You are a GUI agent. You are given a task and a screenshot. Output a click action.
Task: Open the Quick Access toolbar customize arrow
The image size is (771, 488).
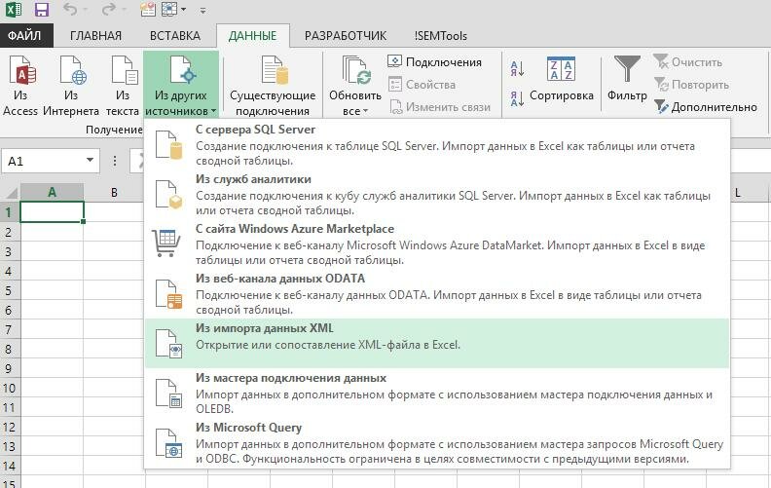pos(202,10)
